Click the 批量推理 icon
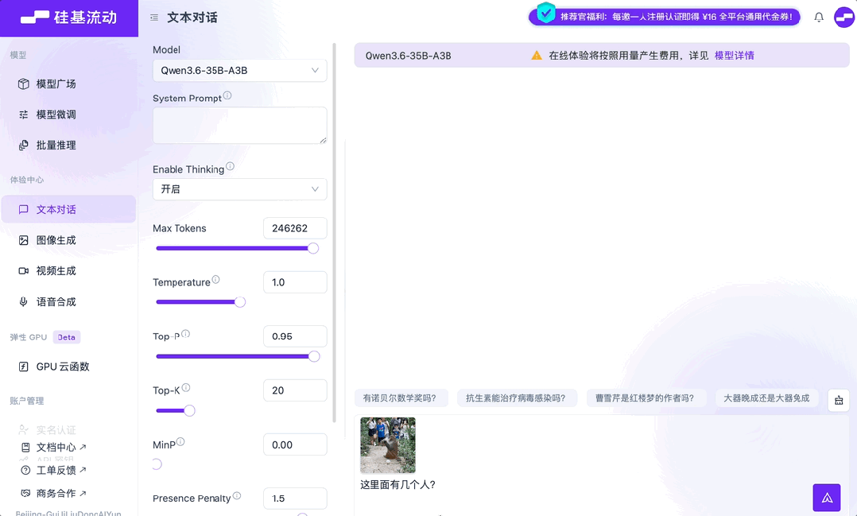The image size is (857, 516). (x=24, y=145)
